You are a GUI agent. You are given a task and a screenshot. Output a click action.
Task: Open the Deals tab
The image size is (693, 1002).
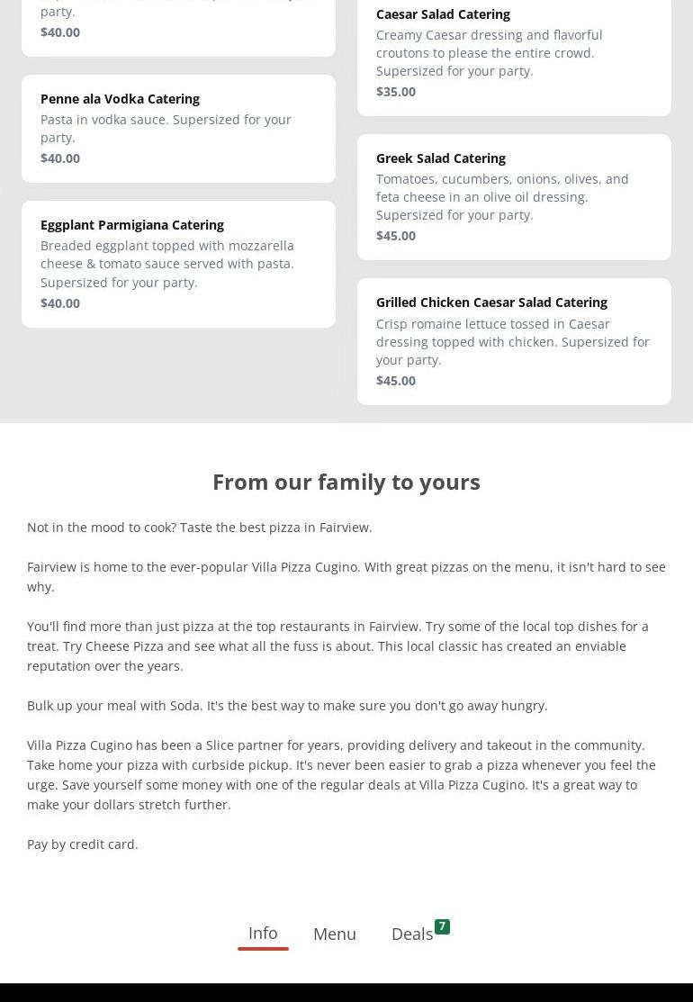click(x=412, y=934)
